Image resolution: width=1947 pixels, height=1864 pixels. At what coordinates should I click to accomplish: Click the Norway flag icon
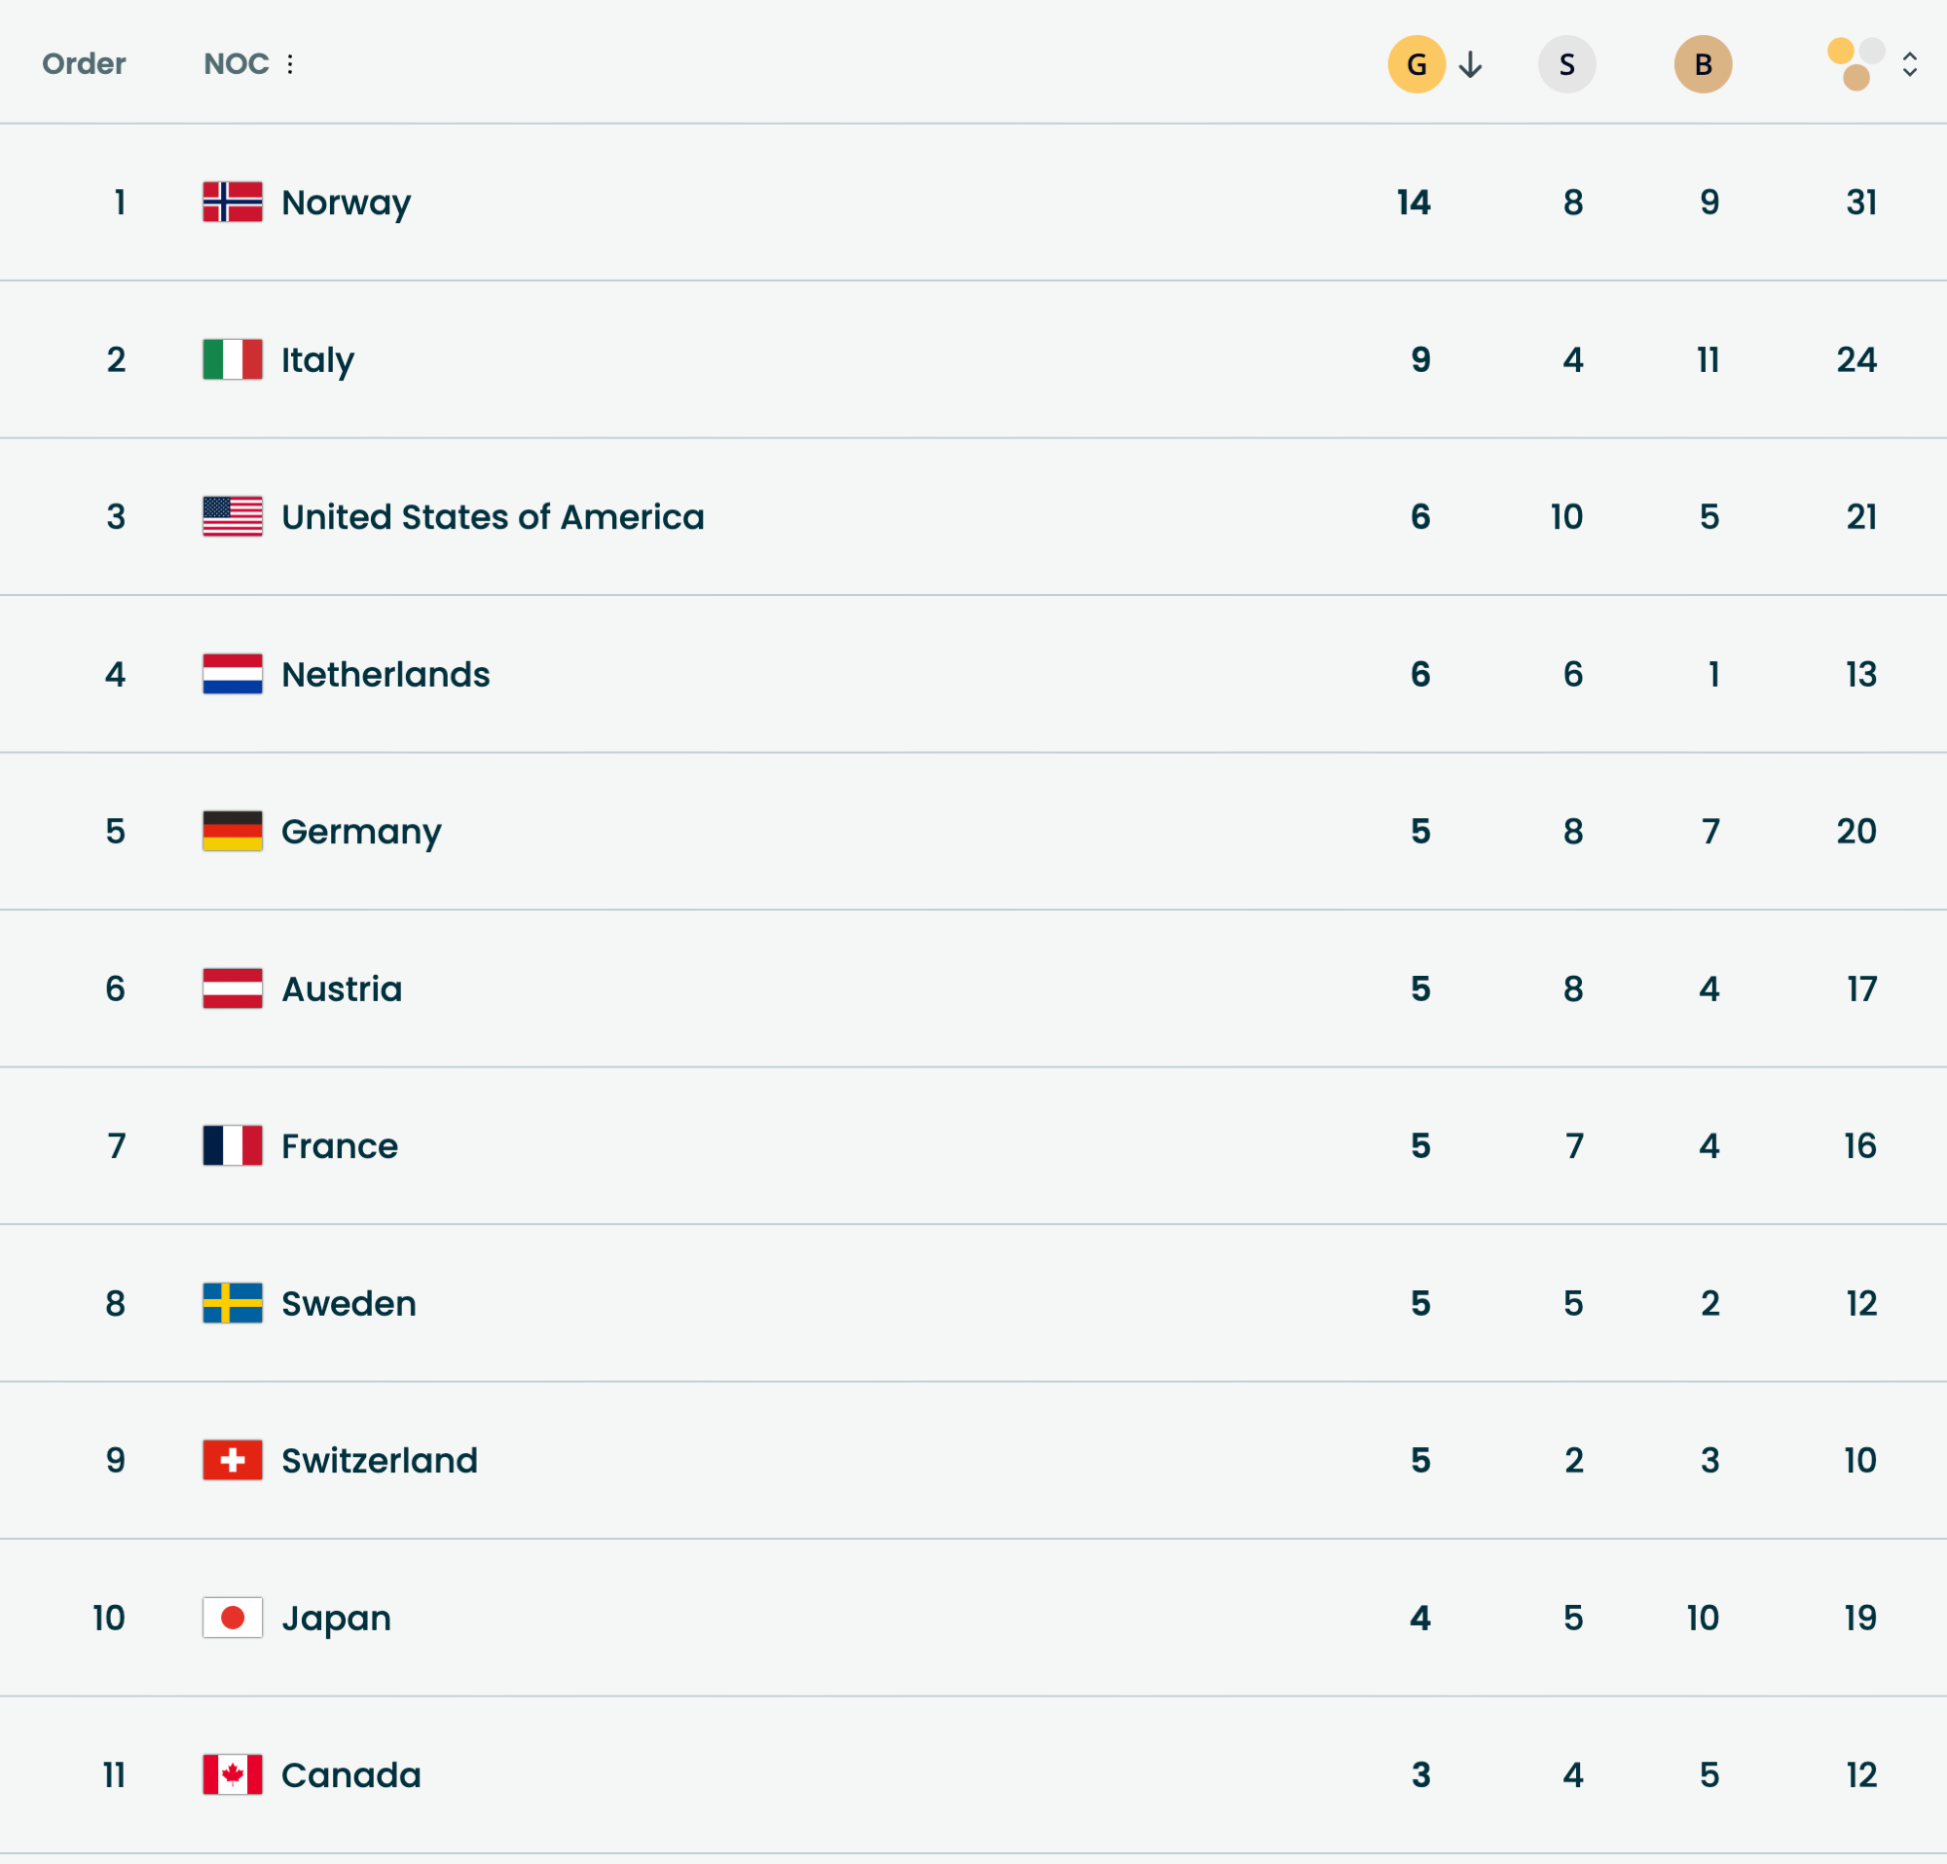(x=233, y=203)
